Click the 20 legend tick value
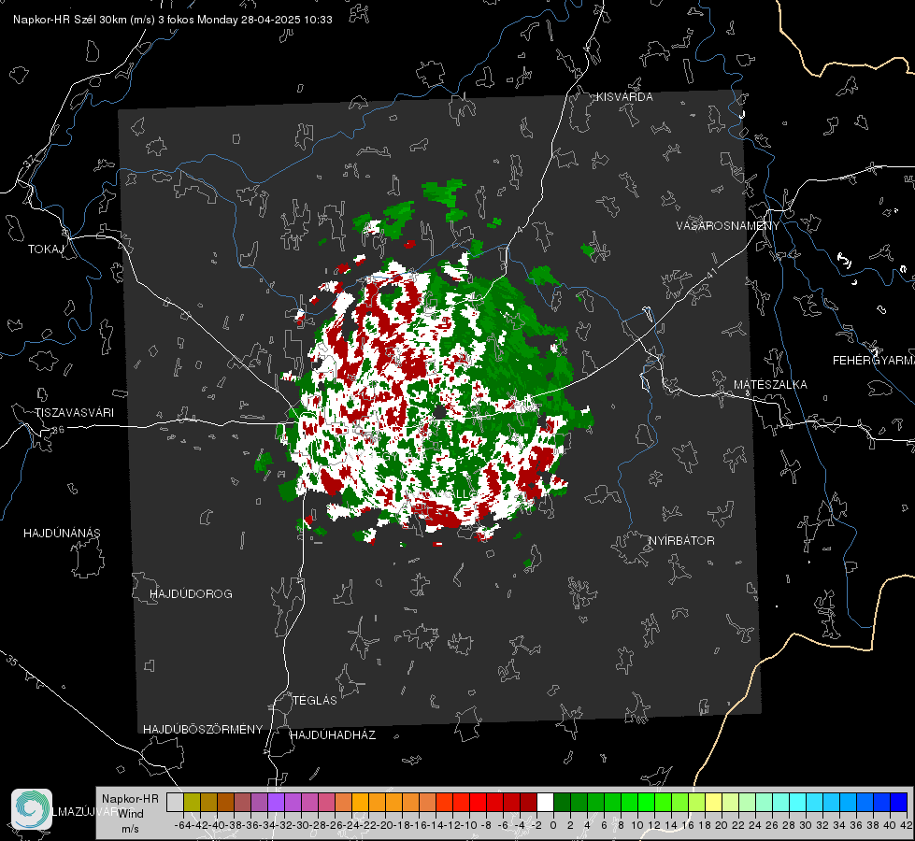915x841 pixels. (722, 825)
